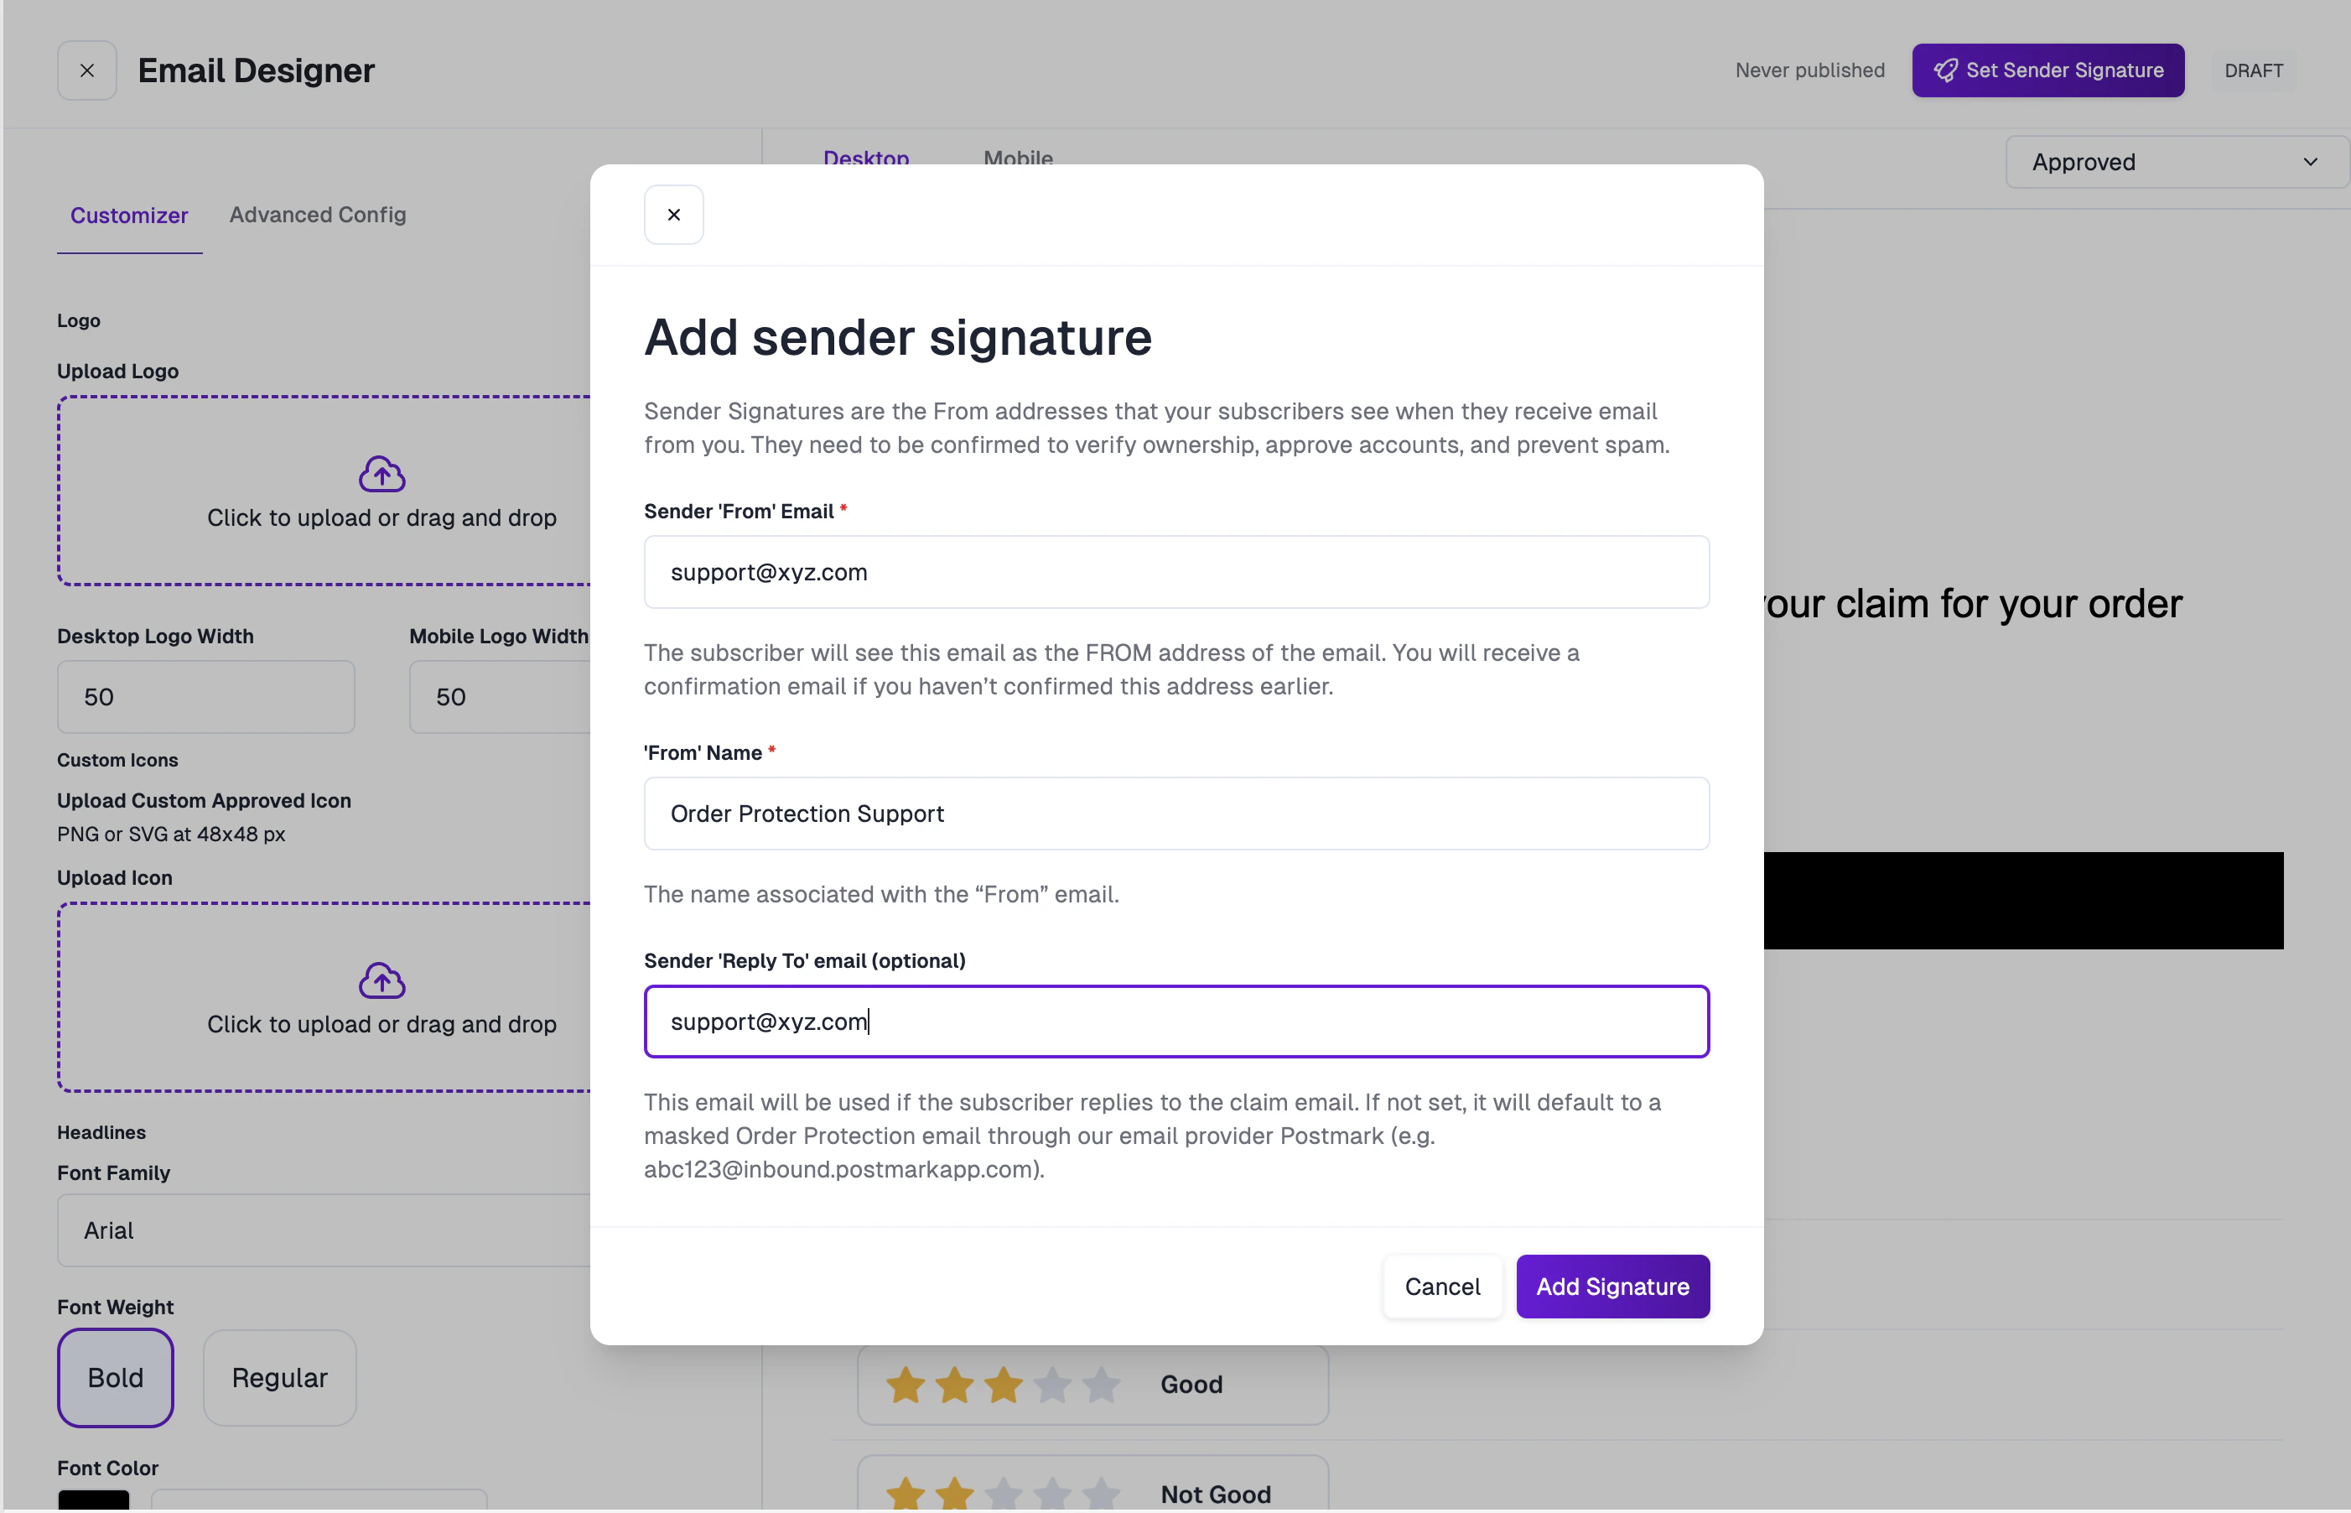The image size is (2351, 1513).
Task: Close the Add sender signature modal
Action: pyautogui.click(x=673, y=214)
